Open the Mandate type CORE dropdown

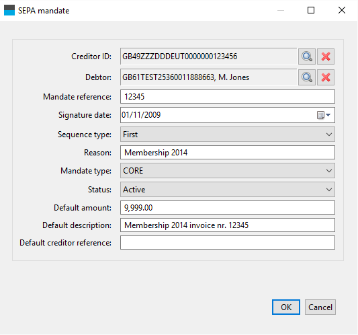coord(228,171)
